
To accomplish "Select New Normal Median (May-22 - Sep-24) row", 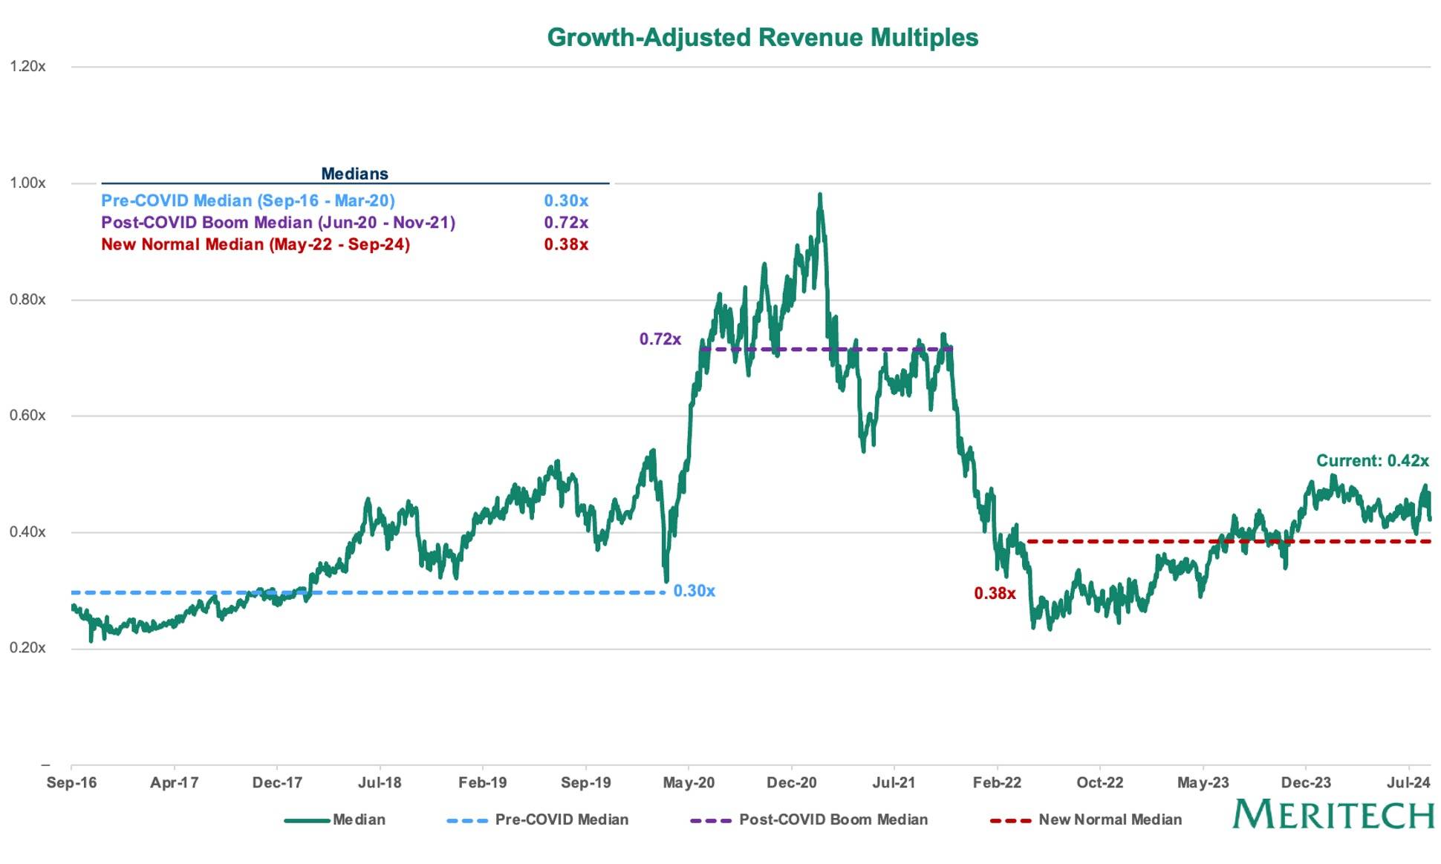I will (x=345, y=244).
